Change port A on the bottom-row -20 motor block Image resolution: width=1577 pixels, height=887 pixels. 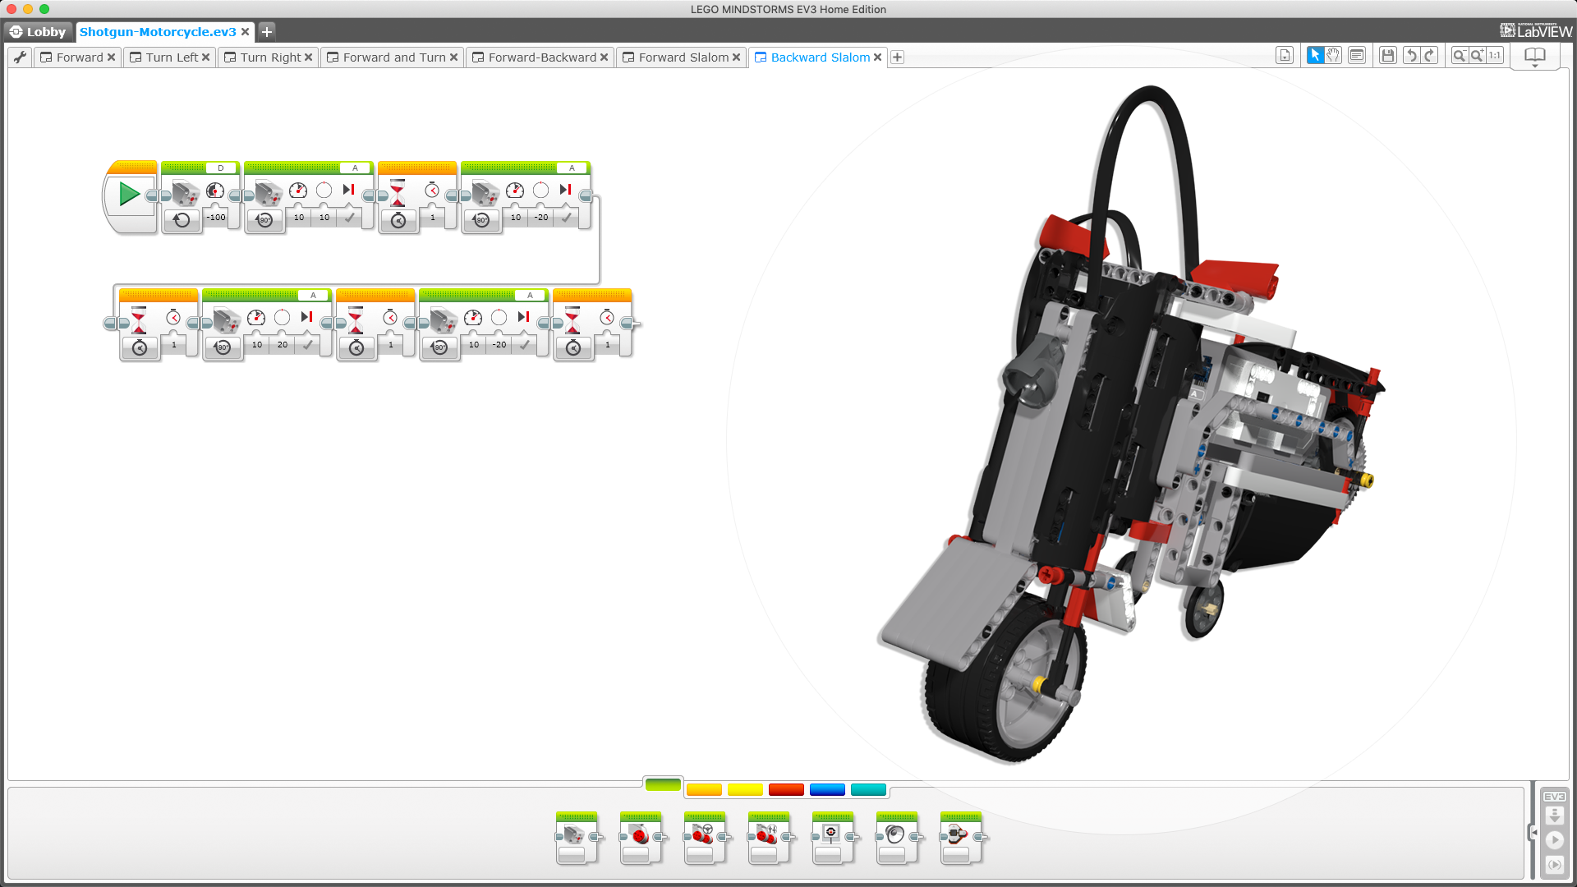(530, 295)
